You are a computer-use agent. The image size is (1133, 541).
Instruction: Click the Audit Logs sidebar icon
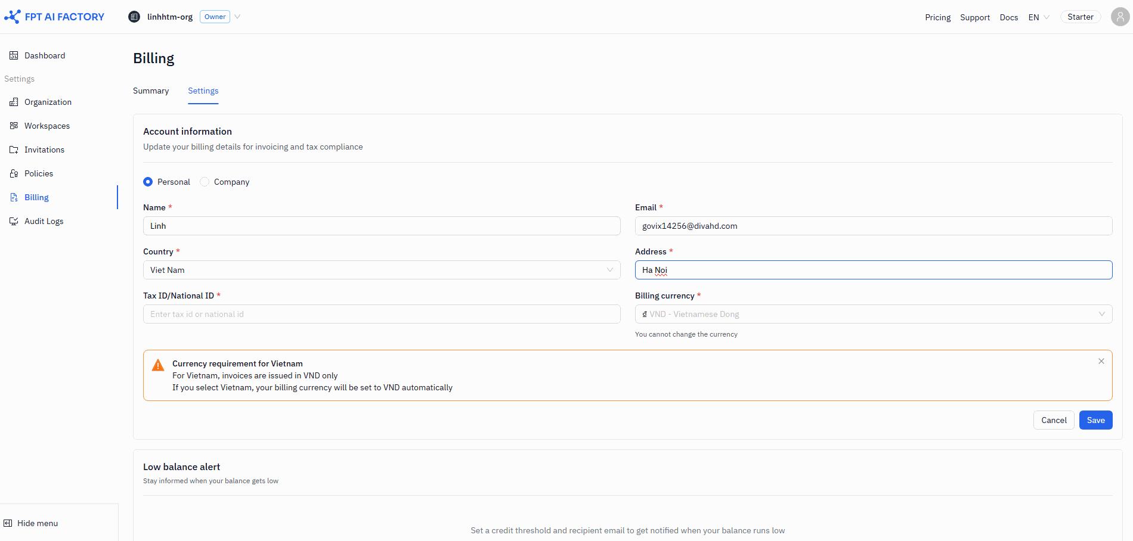click(14, 221)
